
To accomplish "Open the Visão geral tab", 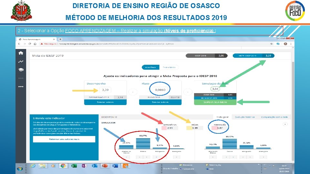I will tap(222, 117).
